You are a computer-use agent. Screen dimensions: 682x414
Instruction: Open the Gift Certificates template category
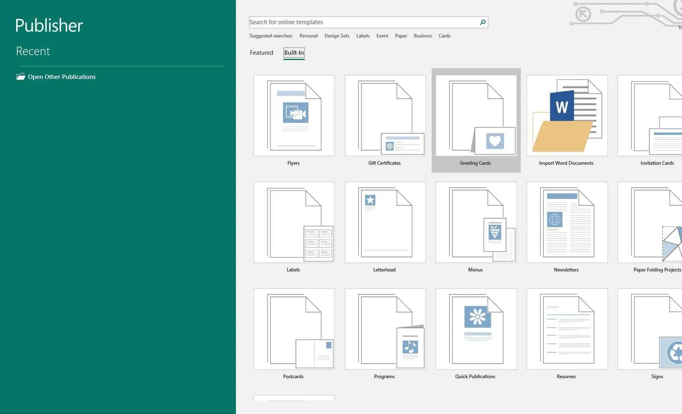(x=385, y=116)
